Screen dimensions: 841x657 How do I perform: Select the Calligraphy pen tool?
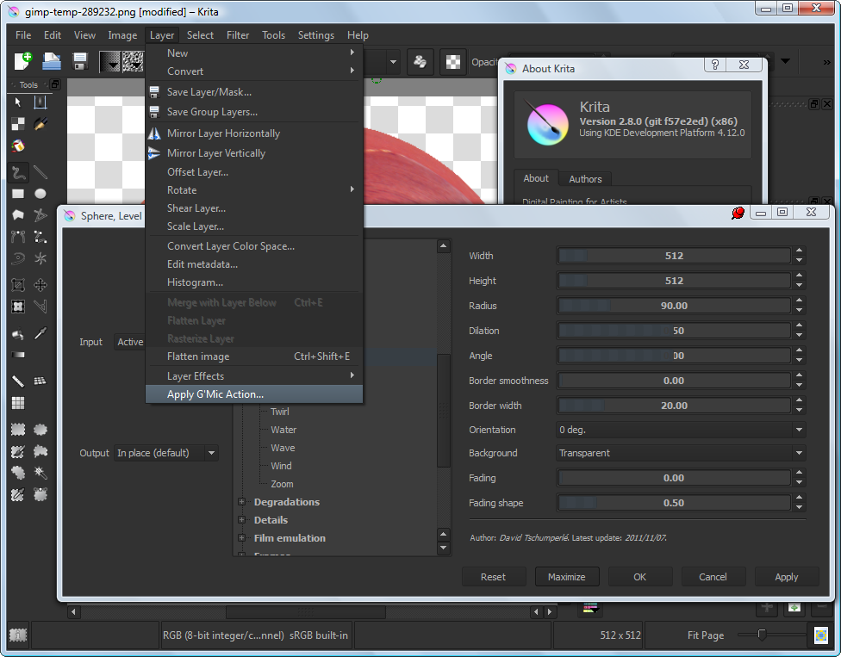pos(40,124)
